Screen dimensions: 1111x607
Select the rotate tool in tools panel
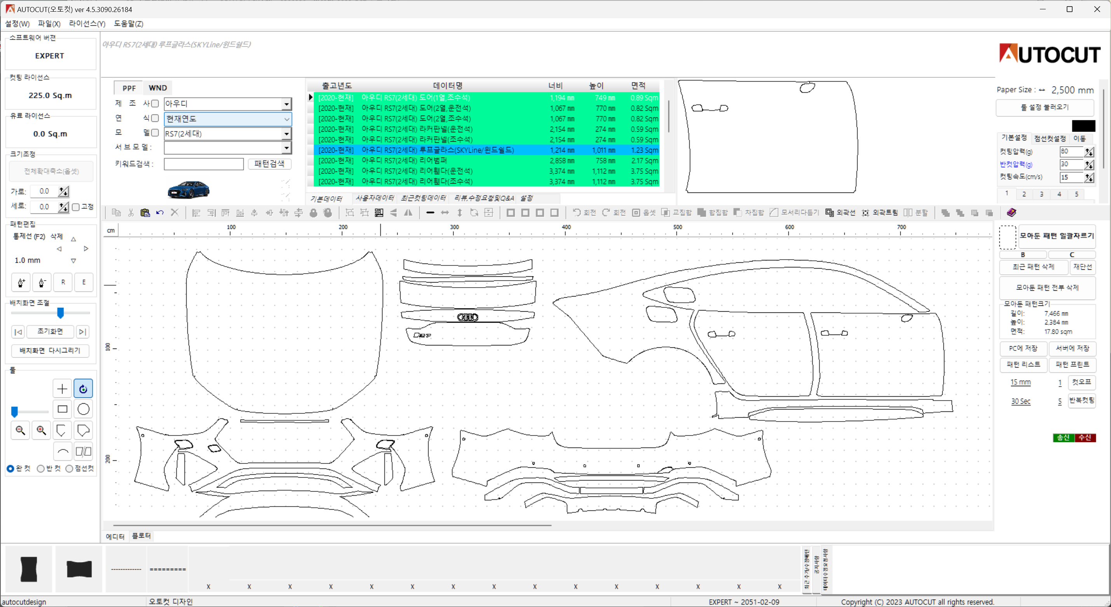(83, 388)
